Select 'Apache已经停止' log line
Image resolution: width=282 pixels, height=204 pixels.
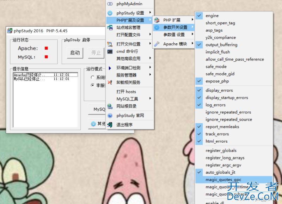click(x=45, y=75)
